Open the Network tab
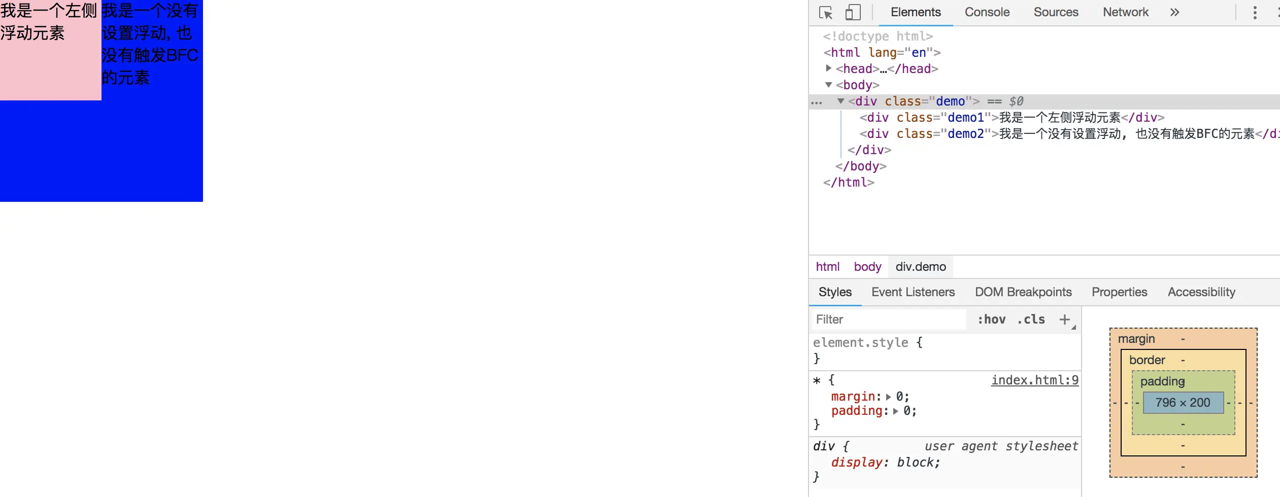 pos(1125,12)
